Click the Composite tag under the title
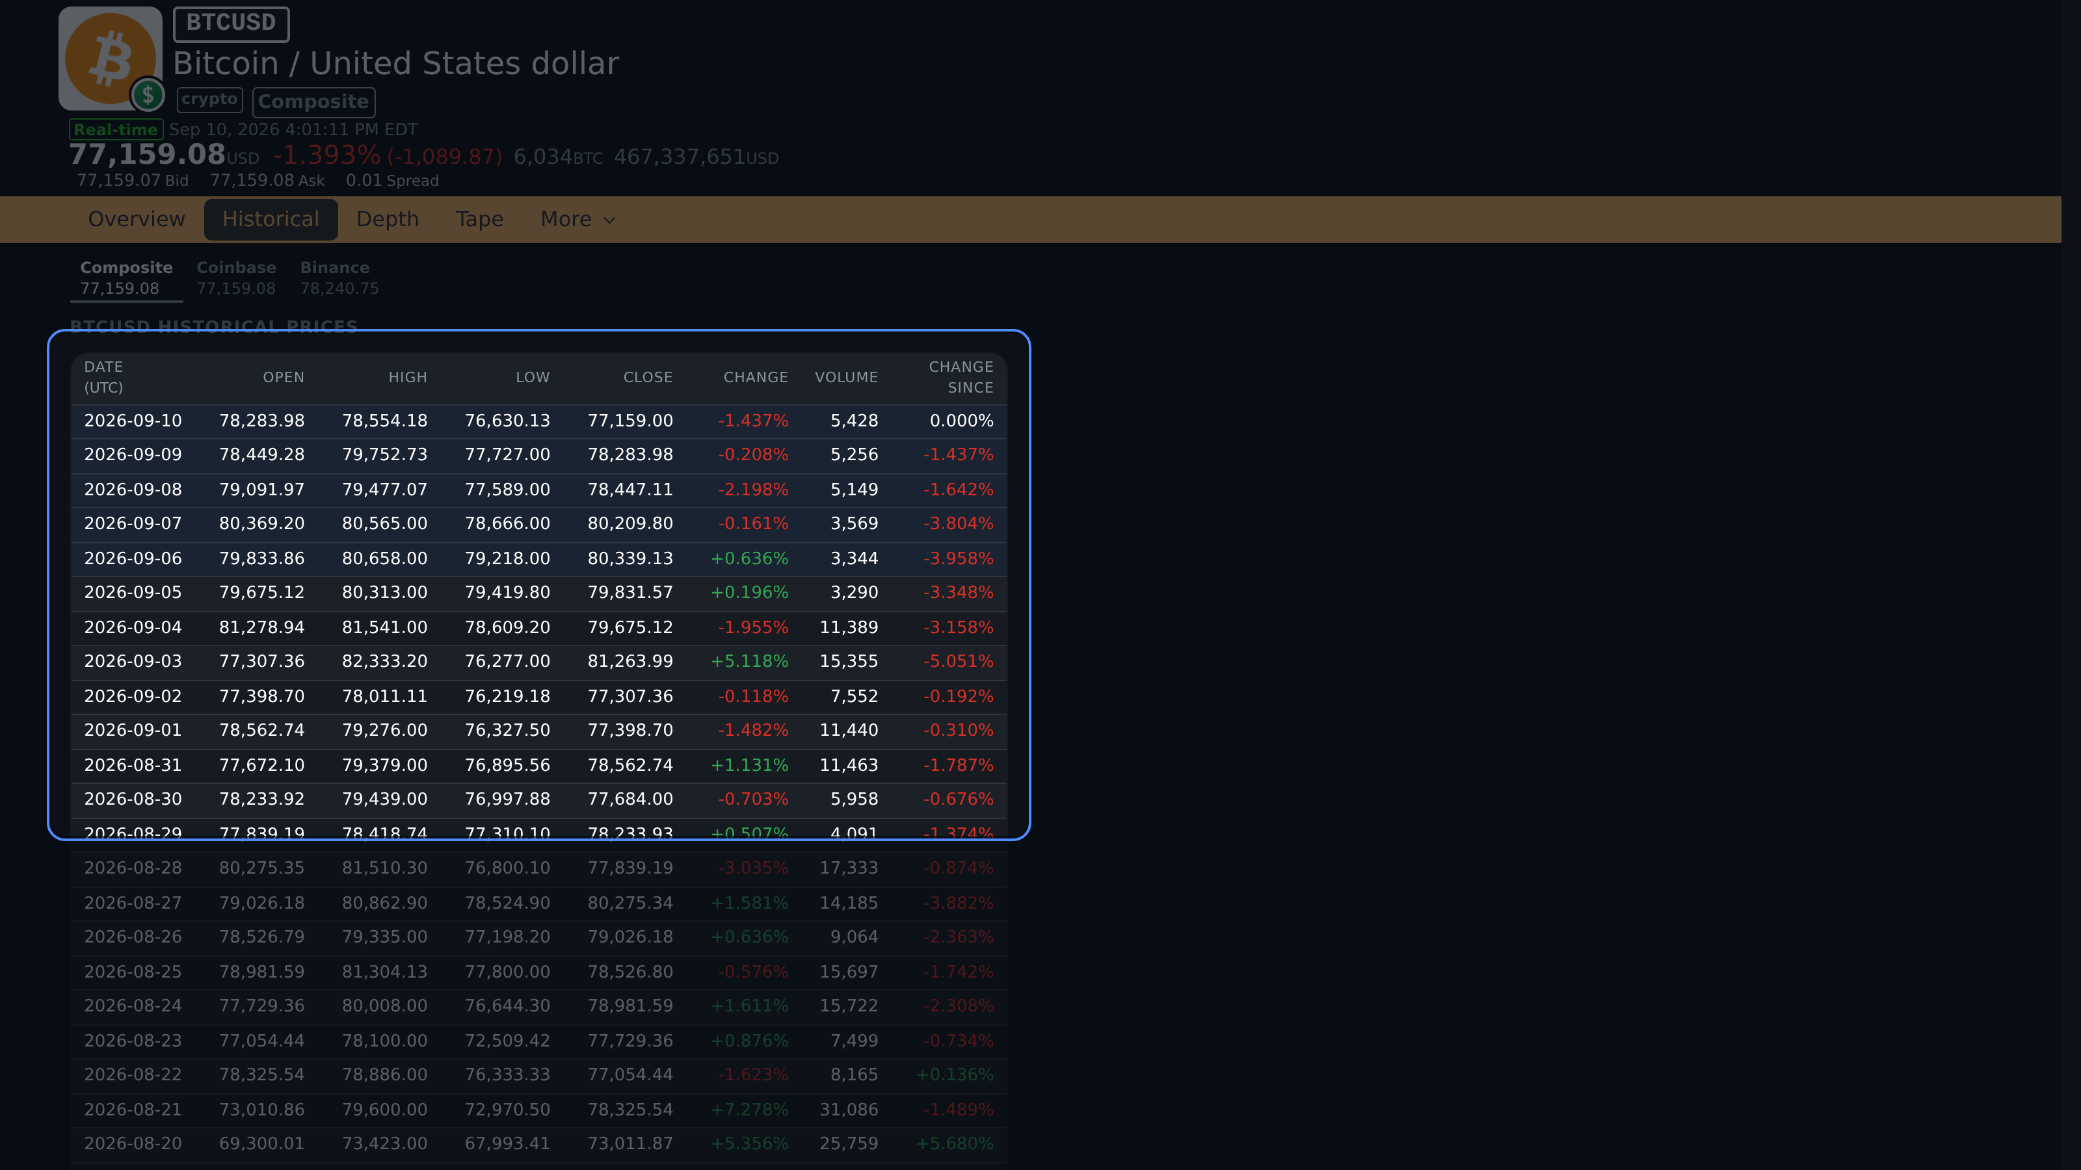The width and height of the screenshot is (2081, 1170). [313, 102]
